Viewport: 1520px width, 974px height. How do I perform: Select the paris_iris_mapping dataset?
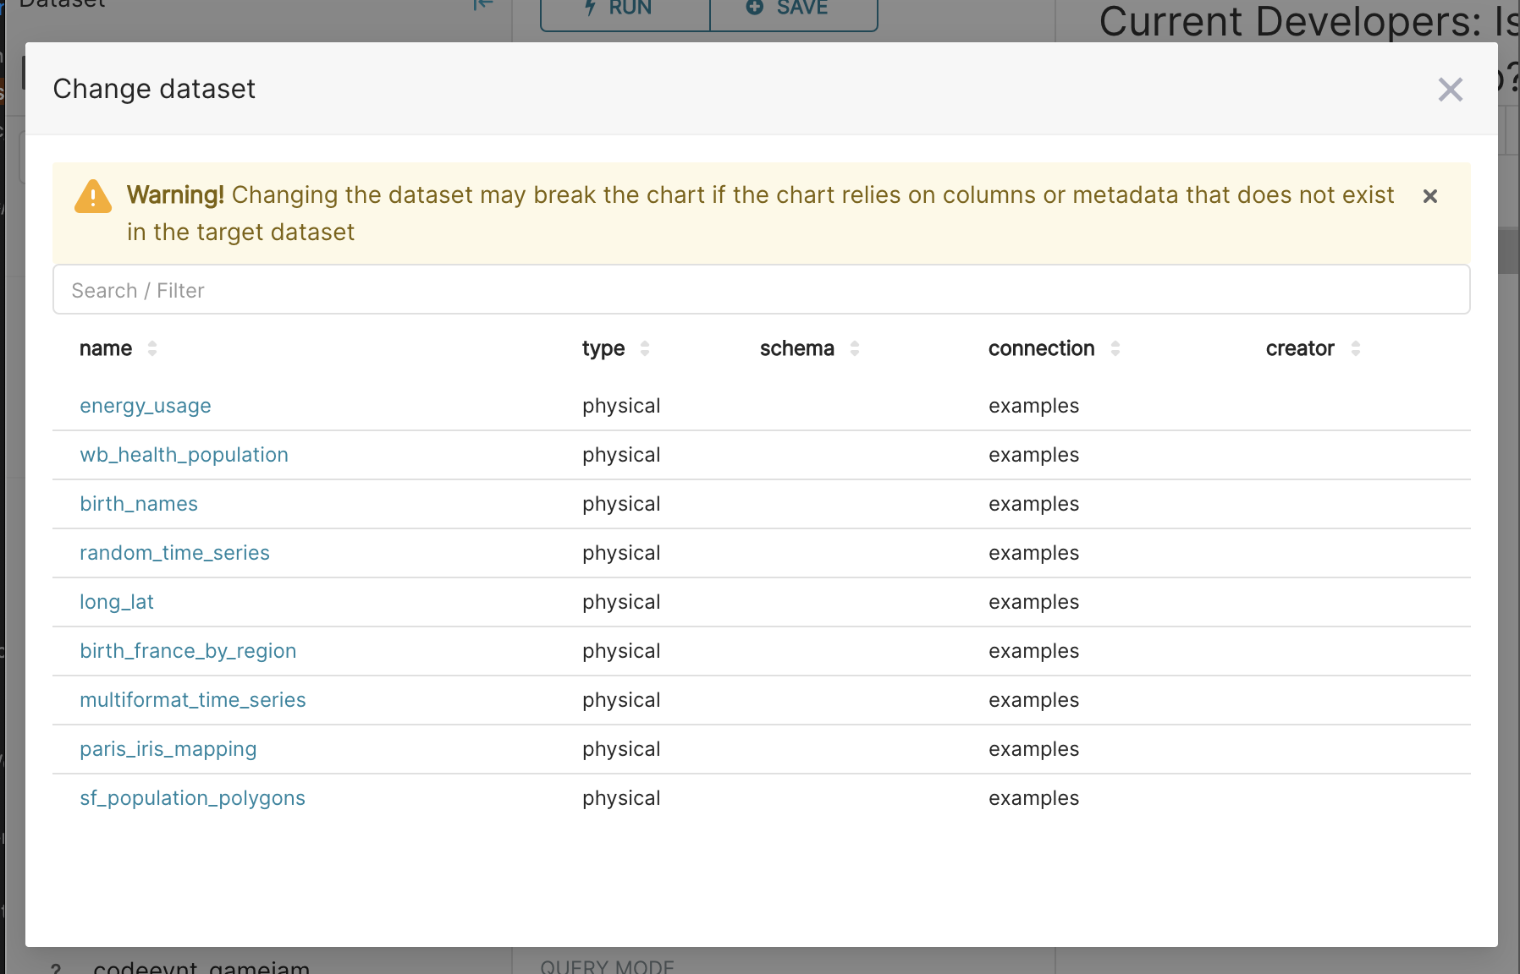click(168, 749)
